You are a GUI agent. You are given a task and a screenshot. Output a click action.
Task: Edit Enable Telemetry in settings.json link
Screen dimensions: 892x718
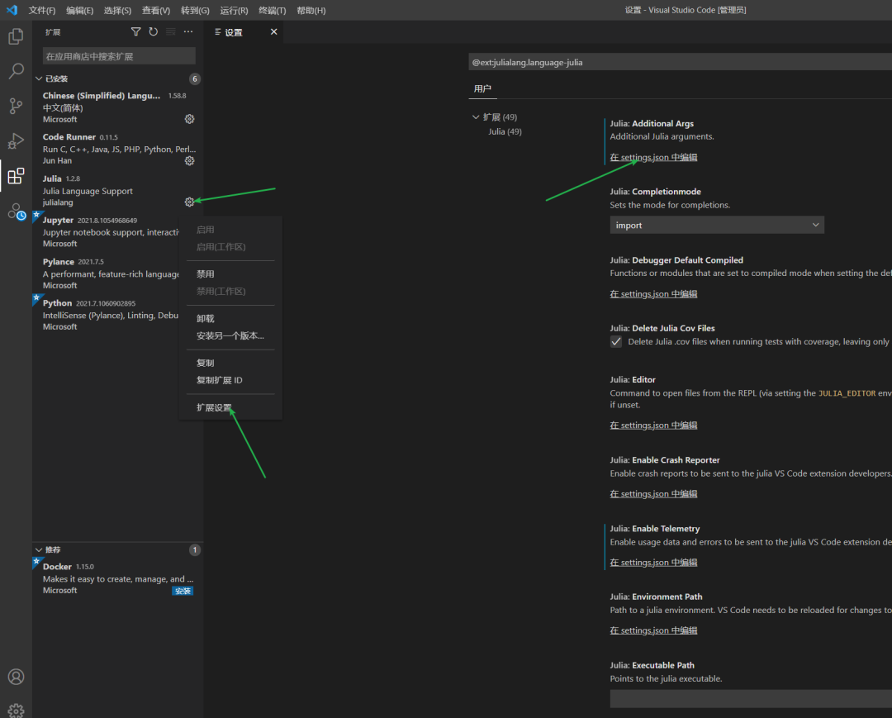653,562
